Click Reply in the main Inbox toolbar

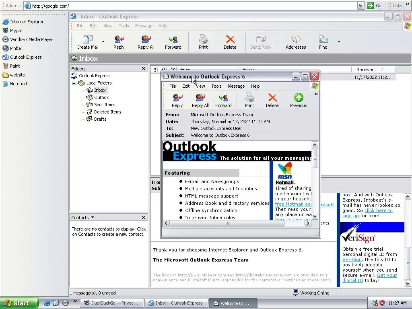(119, 42)
